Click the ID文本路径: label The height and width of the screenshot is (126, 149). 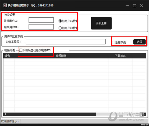point(13,42)
